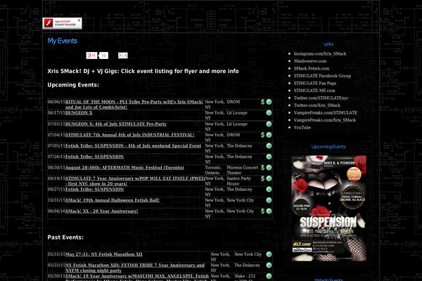The image size is (422, 281).
Task: Visit Instagram.com/Xris_SMack link
Action: (x=320, y=54)
